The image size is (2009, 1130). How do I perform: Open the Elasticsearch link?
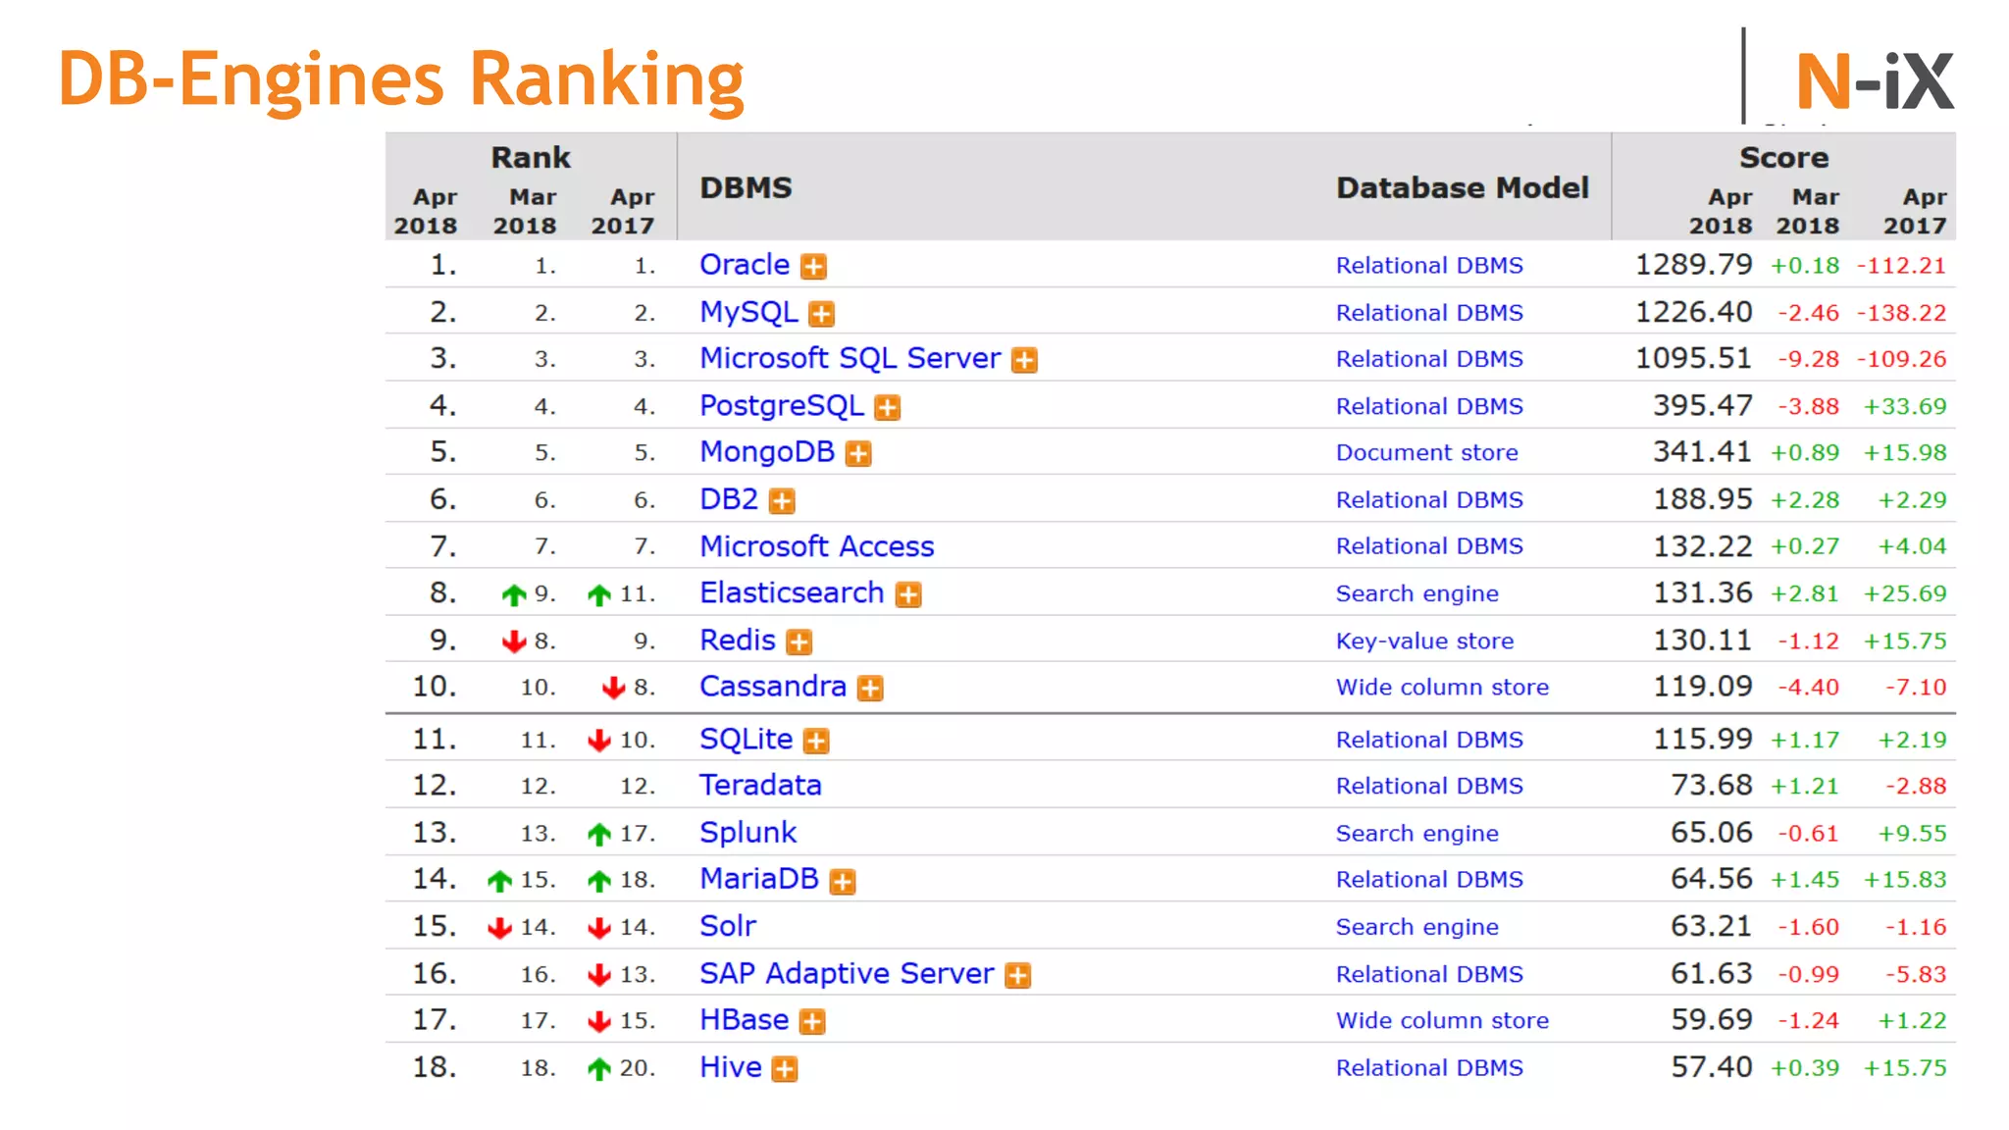[x=792, y=592]
